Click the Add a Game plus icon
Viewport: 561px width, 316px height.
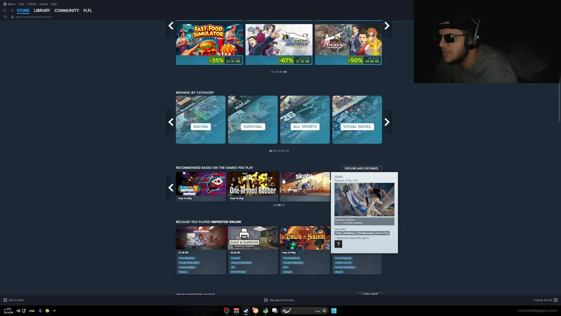[5, 300]
